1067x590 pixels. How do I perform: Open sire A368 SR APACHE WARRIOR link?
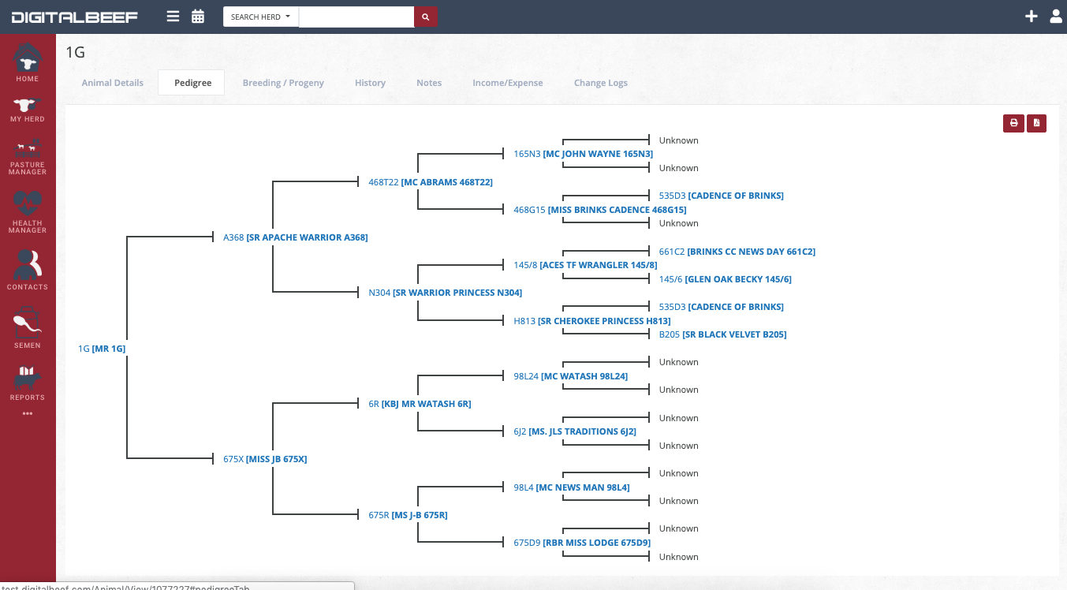coord(296,237)
